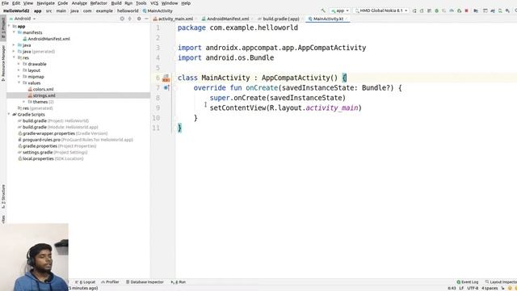Open the HMD Global Nokia 8.1 device dropdown
This screenshot has width=517, height=291.
click(x=381, y=11)
